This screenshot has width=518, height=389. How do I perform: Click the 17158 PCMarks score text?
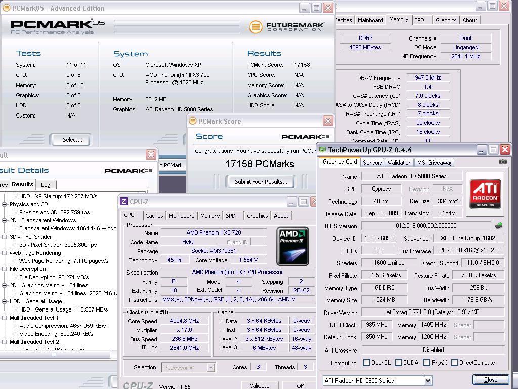[x=260, y=164]
